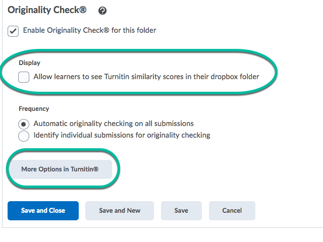Viewport: 323px width, 242px height.
Task: Tick the Allow learners to see similarity scores checkbox
Action: click(x=24, y=77)
